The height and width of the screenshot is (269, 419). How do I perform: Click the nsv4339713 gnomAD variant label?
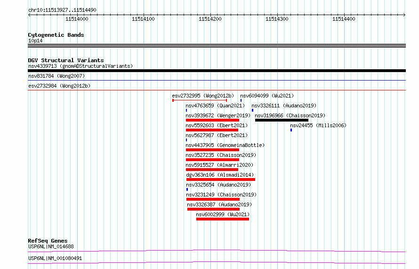81,66
